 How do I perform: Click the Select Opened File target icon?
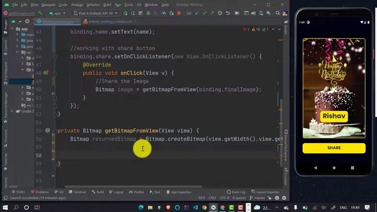pyautogui.click(x=27, y=22)
